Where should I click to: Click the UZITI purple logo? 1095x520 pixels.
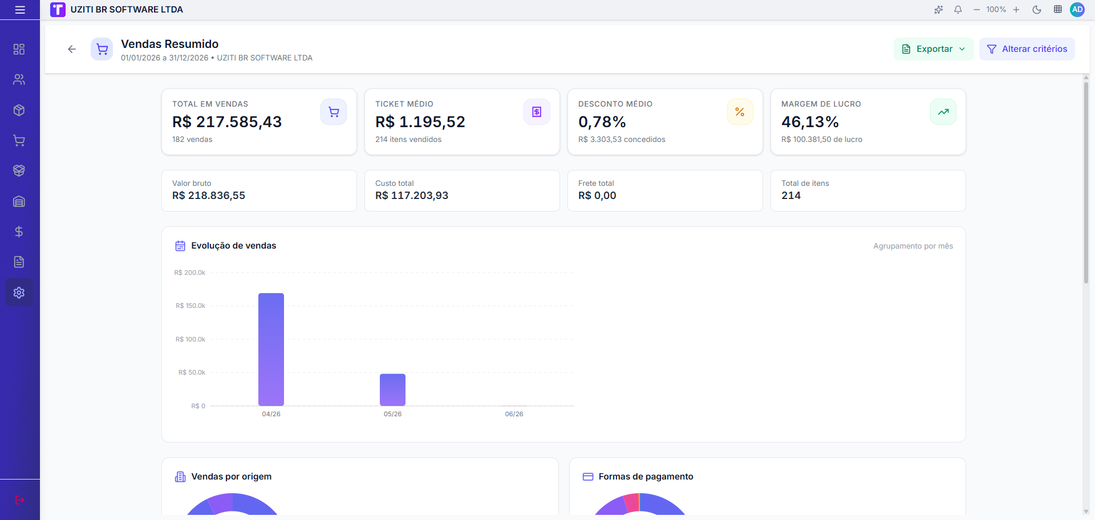point(58,10)
